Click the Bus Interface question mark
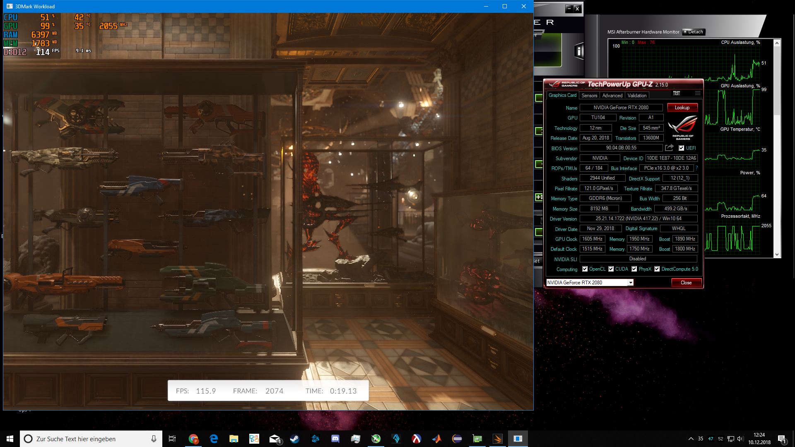The height and width of the screenshot is (447, 795). pyautogui.click(x=697, y=168)
